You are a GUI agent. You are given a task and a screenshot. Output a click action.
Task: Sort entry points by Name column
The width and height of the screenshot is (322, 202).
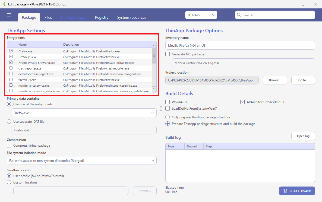[38, 45]
